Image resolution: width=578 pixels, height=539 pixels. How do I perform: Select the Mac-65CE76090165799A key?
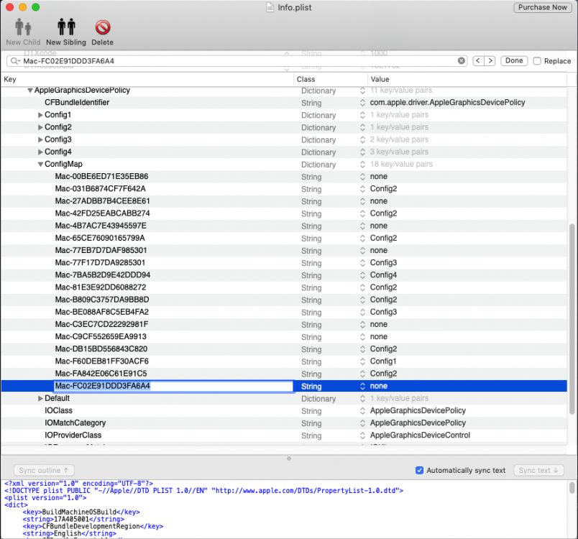point(100,238)
